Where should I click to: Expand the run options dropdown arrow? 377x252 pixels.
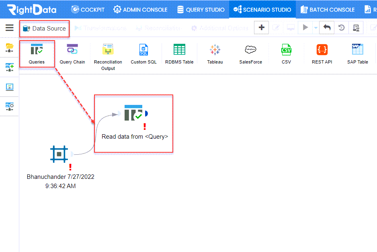pyautogui.click(x=316, y=28)
